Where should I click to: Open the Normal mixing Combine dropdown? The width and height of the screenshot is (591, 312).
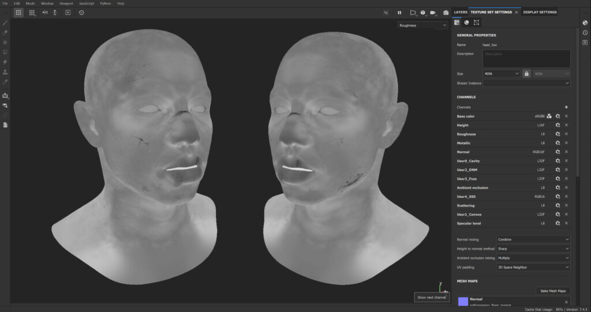click(x=533, y=239)
